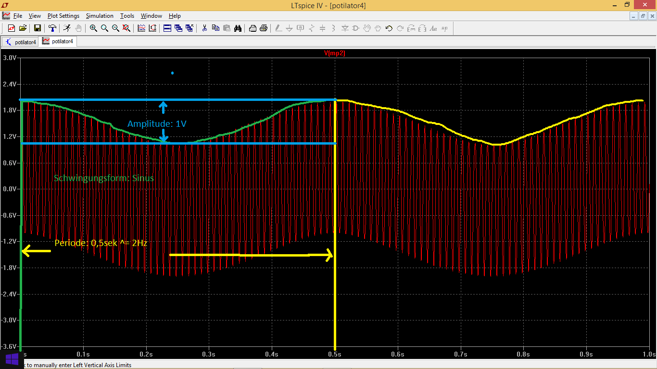This screenshot has width=657, height=369.
Task: Click the paste icon in toolbar
Action: [x=227, y=28]
